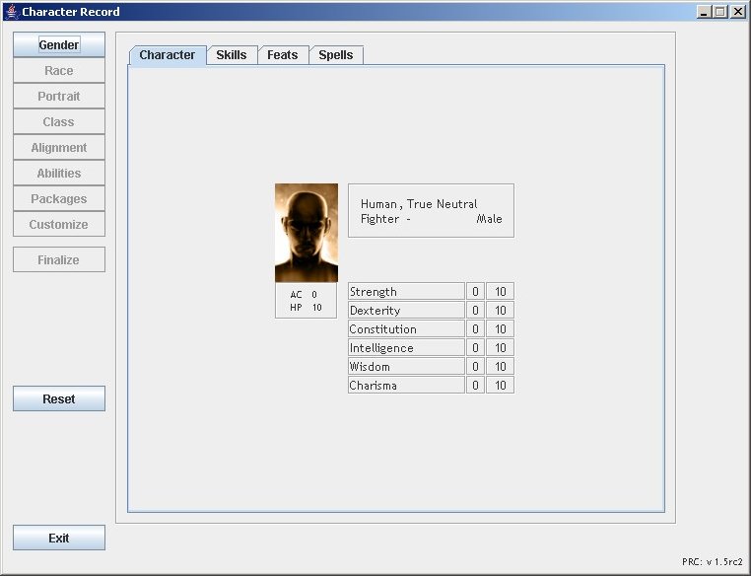The image size is (751, 576).
Task: Click the Customize button
Action: [59, 225]
